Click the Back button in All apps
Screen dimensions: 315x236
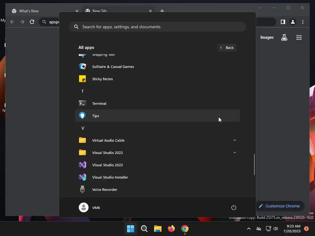227,48
